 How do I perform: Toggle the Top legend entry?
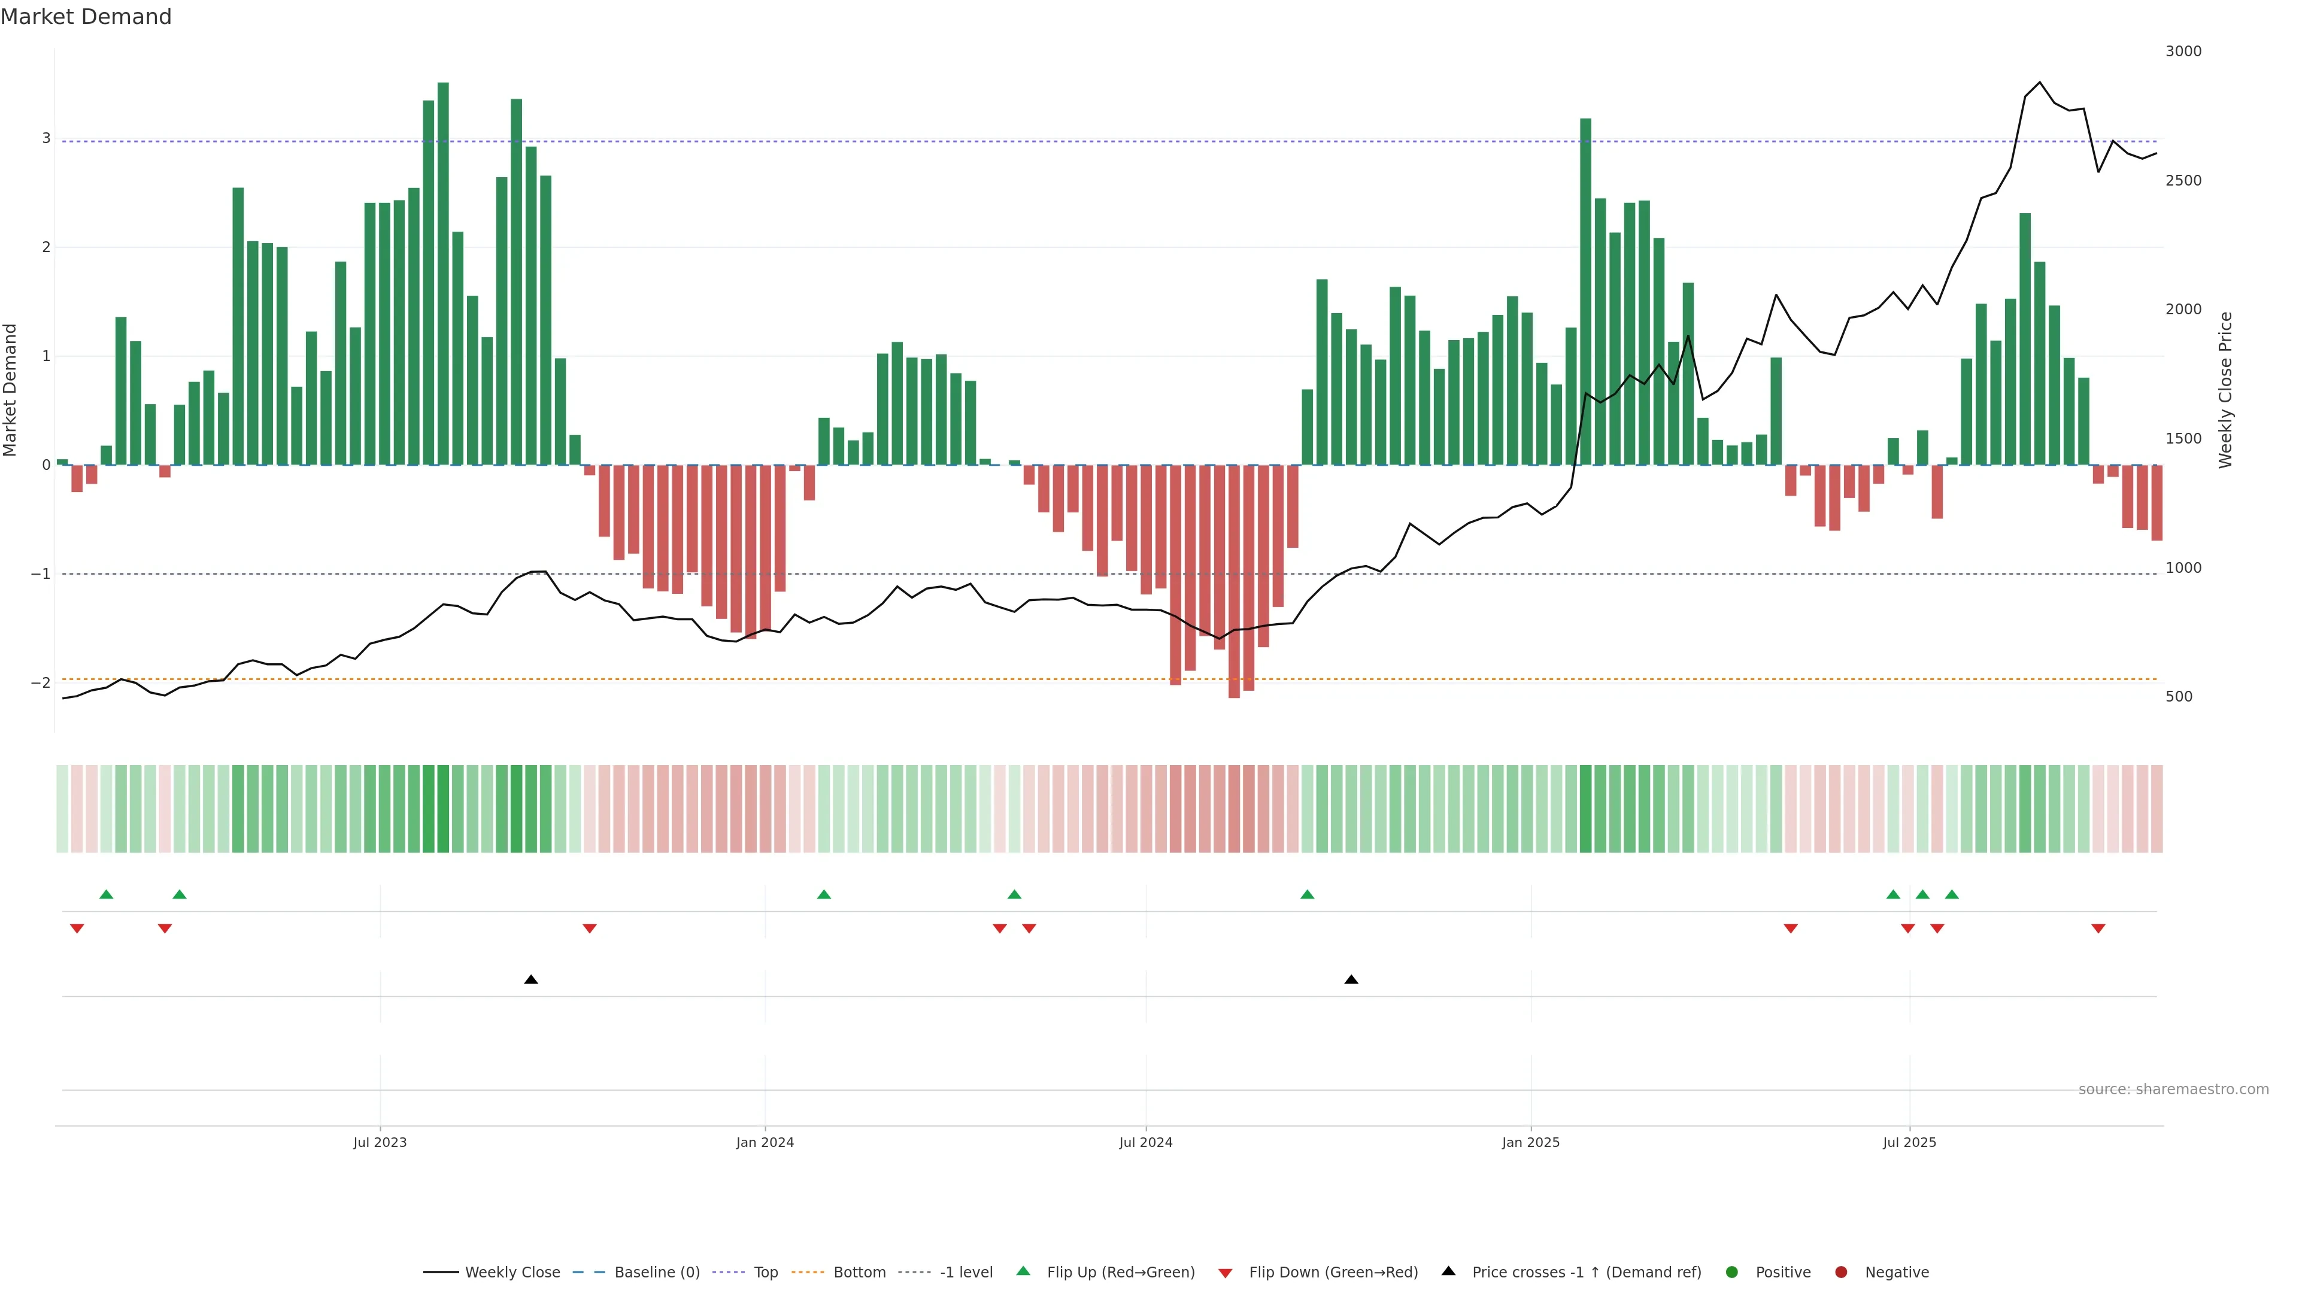[765, 1271]
